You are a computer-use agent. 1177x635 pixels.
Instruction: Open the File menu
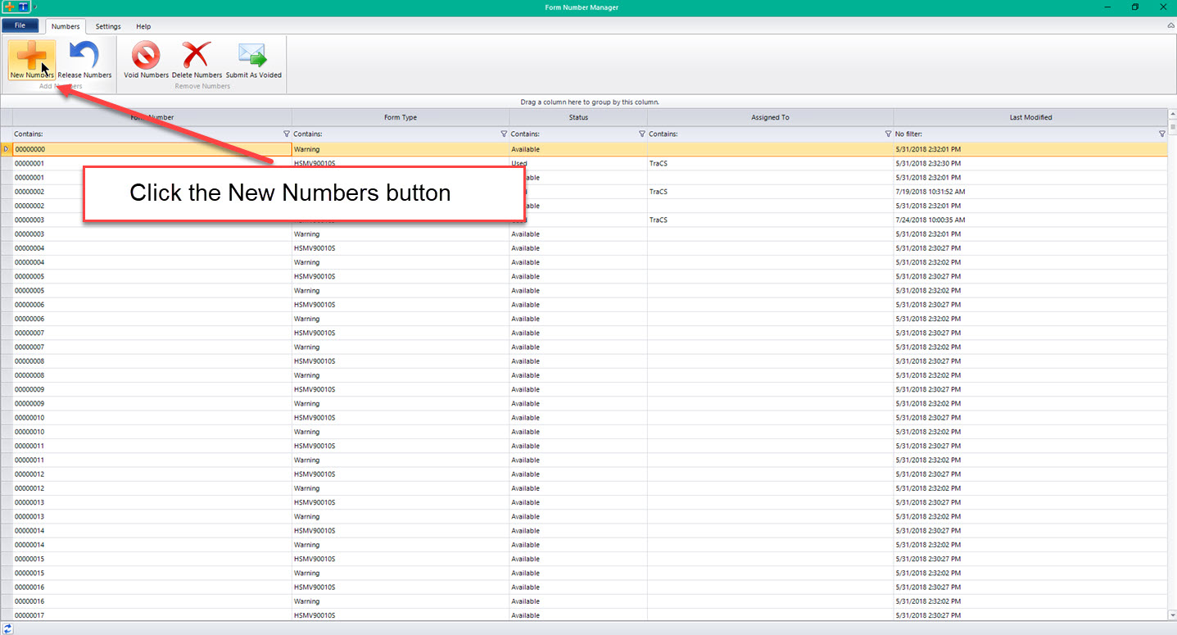click(20, 26)
